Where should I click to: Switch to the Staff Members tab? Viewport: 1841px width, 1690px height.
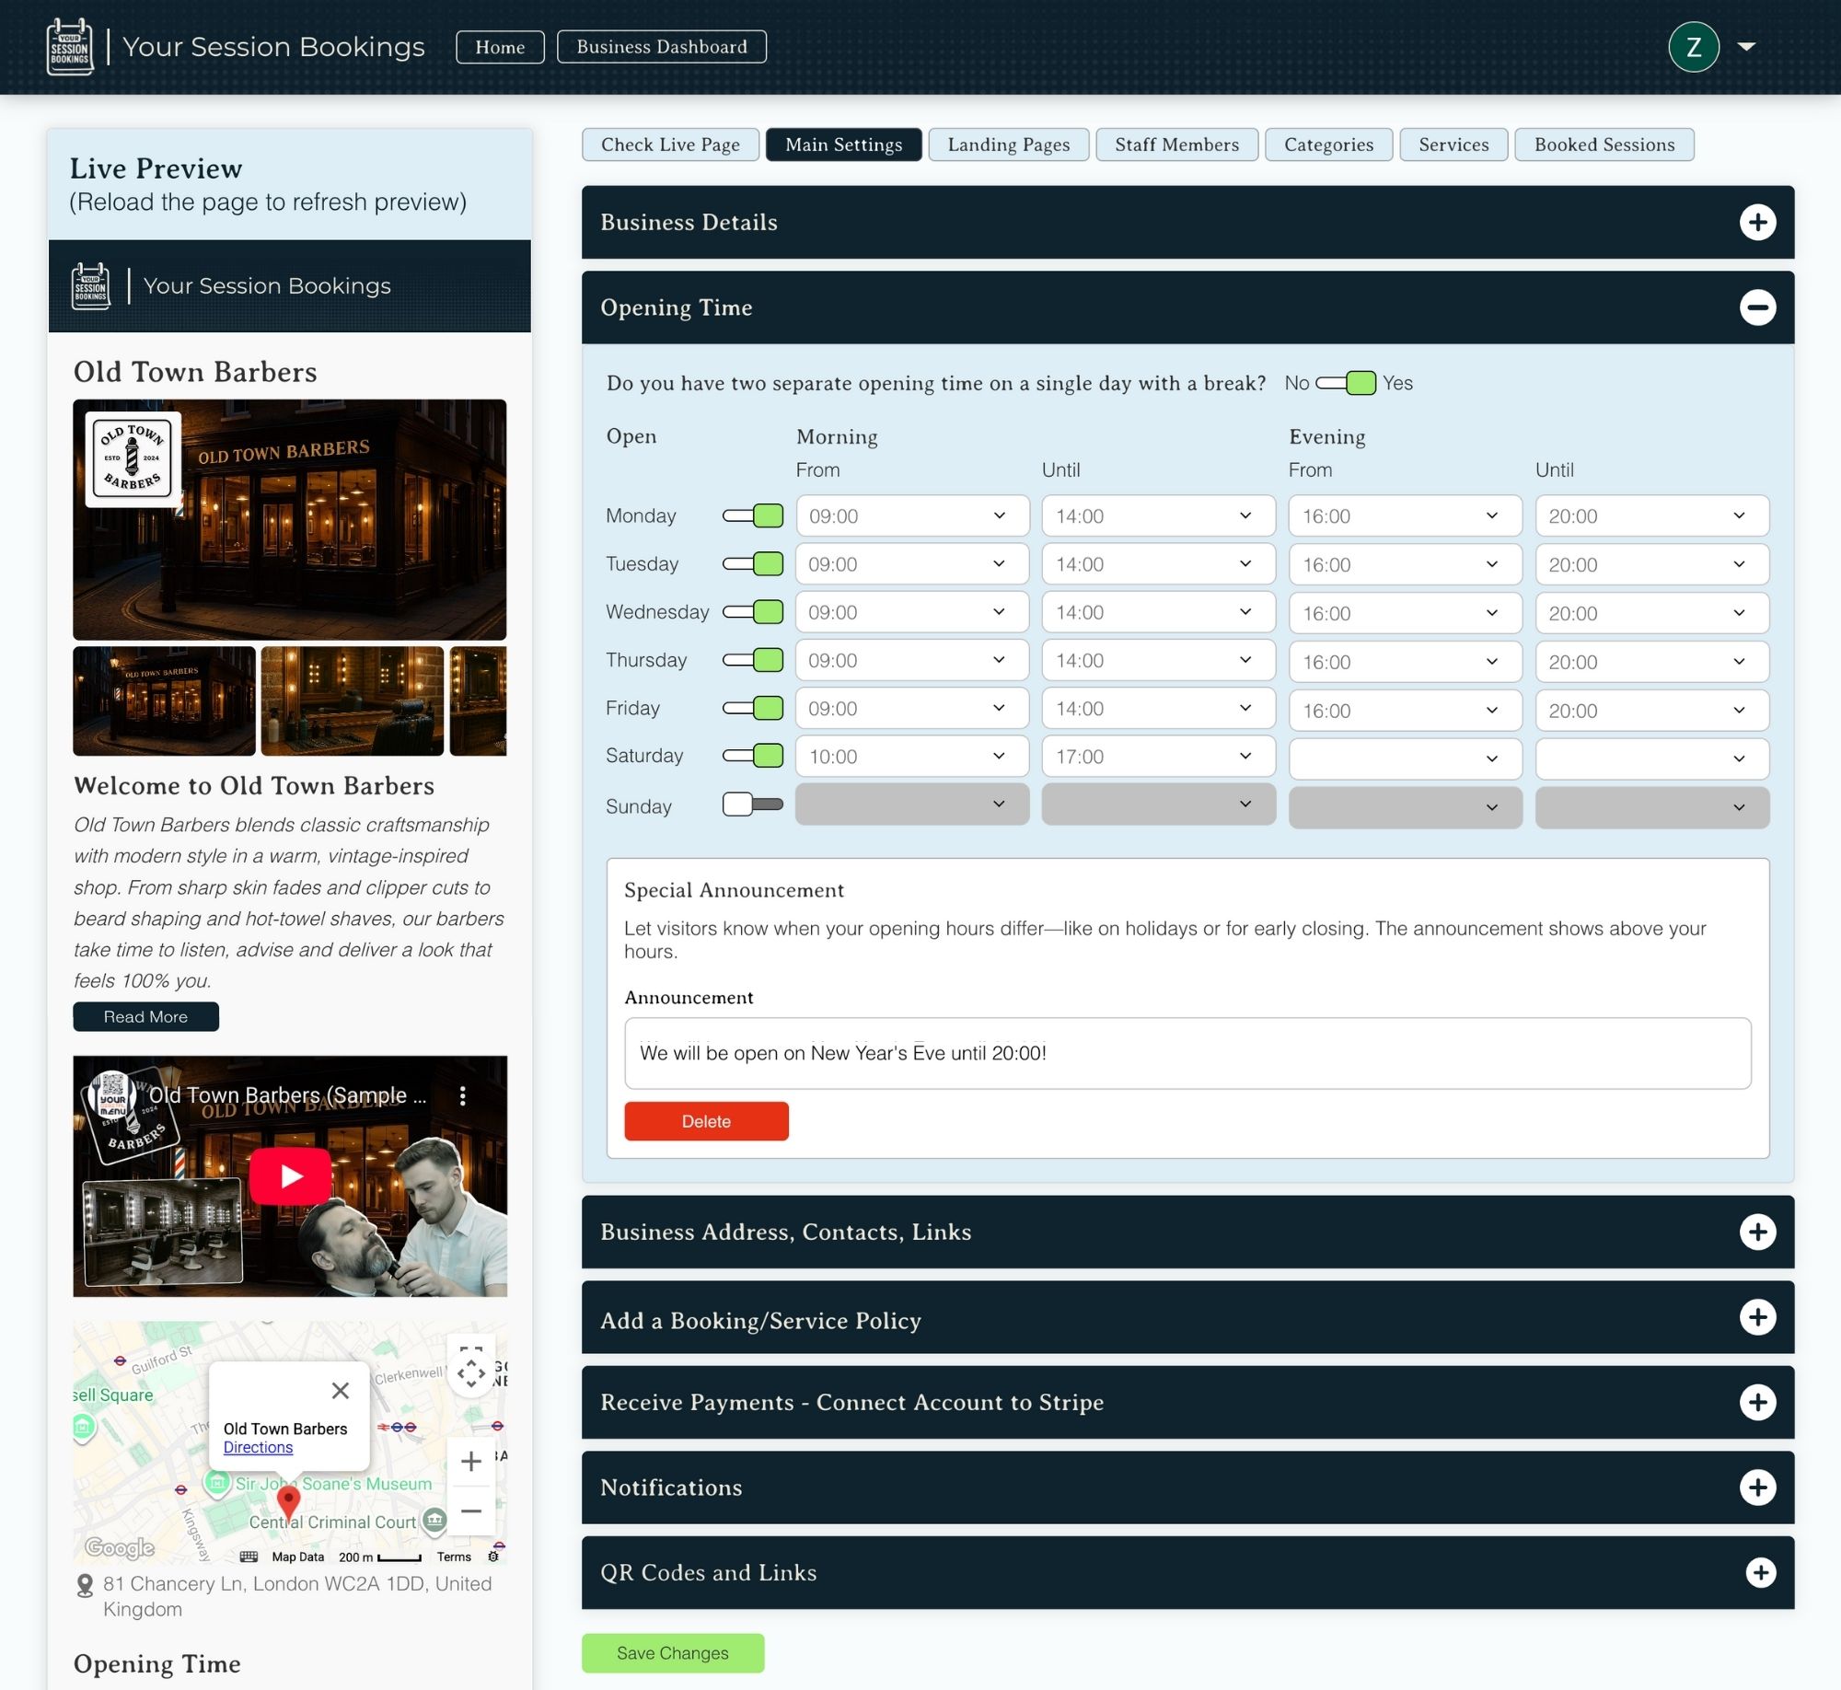point(1176,145)
